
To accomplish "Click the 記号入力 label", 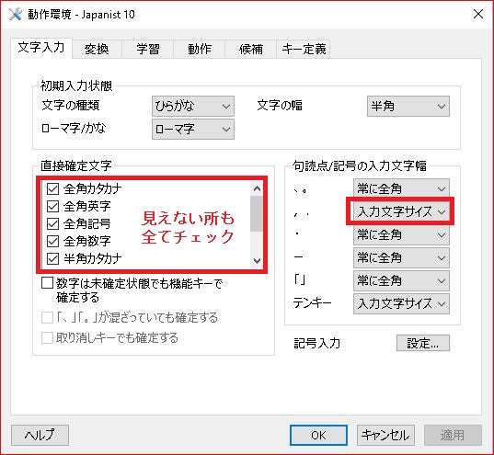I will [x=317, y=343].
